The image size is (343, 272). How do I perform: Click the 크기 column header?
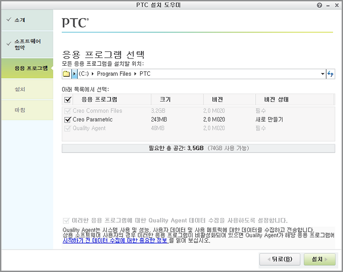[x=177, y=100]
